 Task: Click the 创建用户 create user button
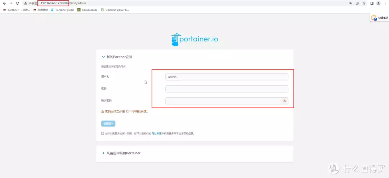tap(108, 124)
